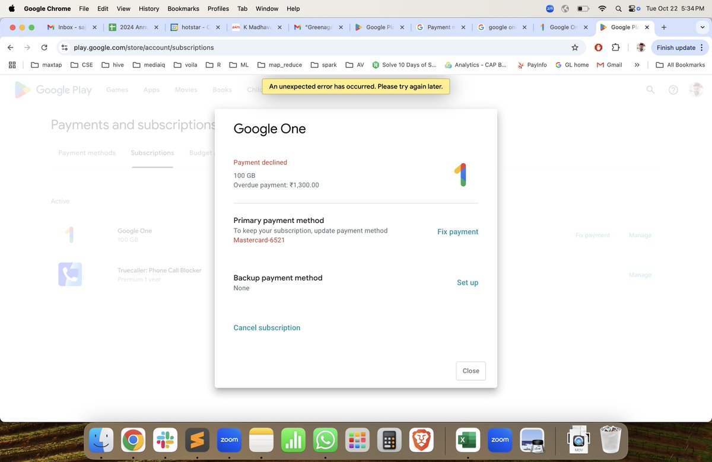712x462 pixels.
Task: Open the Payment methods tab
Action: (87, 153)
